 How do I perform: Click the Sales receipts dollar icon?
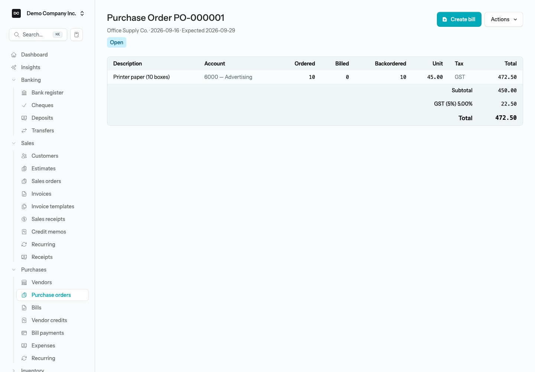coord(24,219)
